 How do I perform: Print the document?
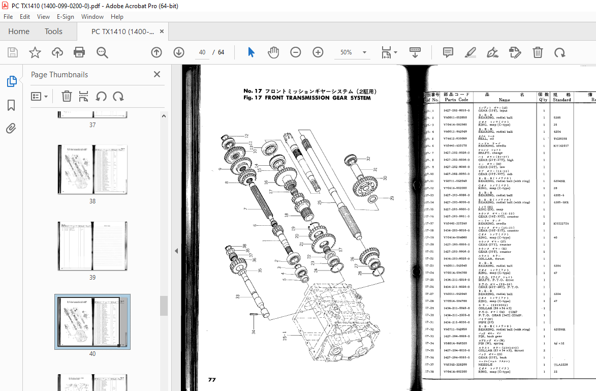[79, 52]
